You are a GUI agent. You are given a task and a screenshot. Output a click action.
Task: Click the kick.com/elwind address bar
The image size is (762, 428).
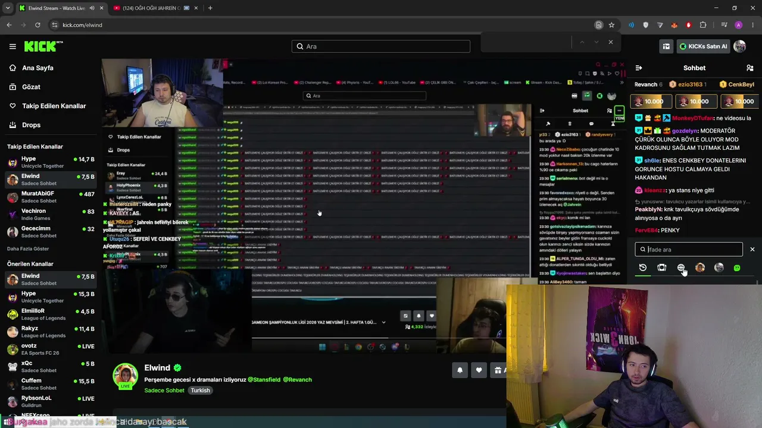tap(321, 25)
